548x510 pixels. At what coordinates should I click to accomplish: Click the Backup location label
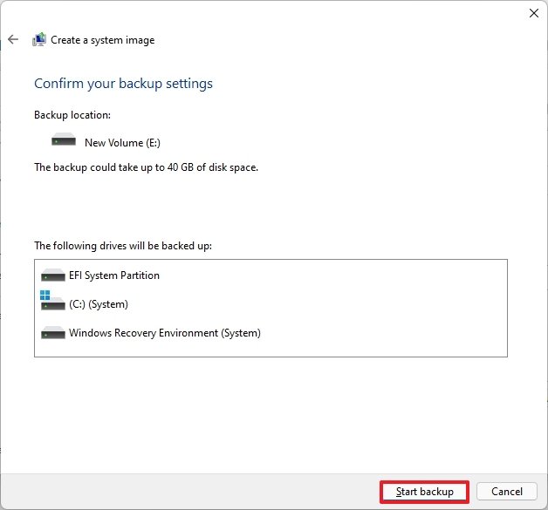point(72,115)
